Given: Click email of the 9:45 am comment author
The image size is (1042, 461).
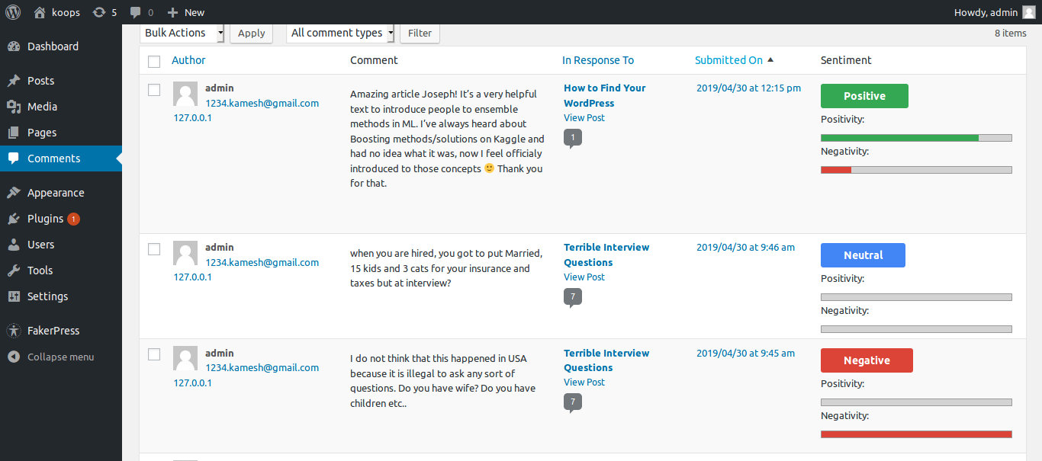Looking at the screenshot, I should (x=262, y=367).
